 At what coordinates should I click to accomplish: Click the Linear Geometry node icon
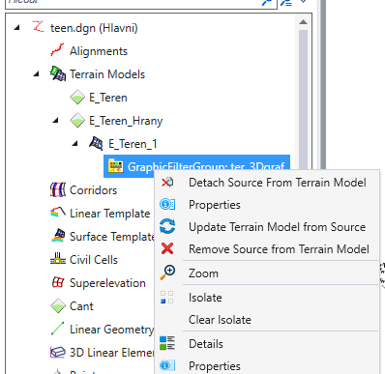tap(58, 329)
